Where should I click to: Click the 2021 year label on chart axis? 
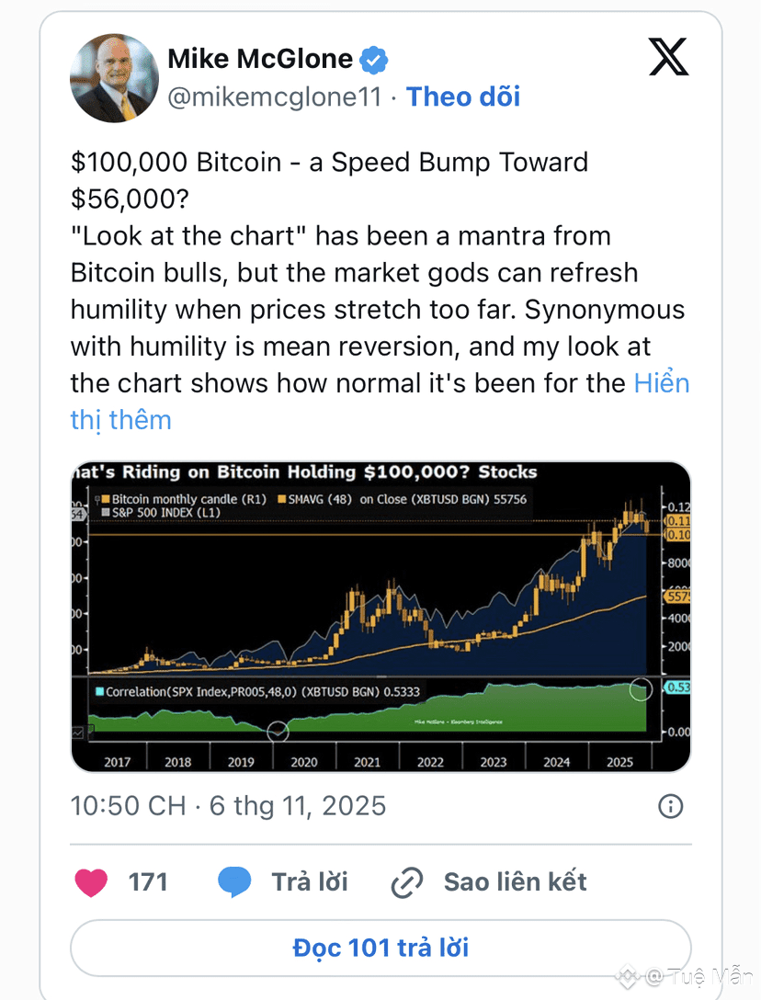coord(368,762)
